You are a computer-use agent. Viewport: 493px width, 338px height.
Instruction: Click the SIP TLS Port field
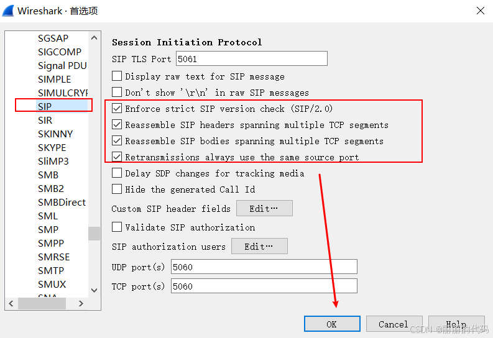coord(252,58)
